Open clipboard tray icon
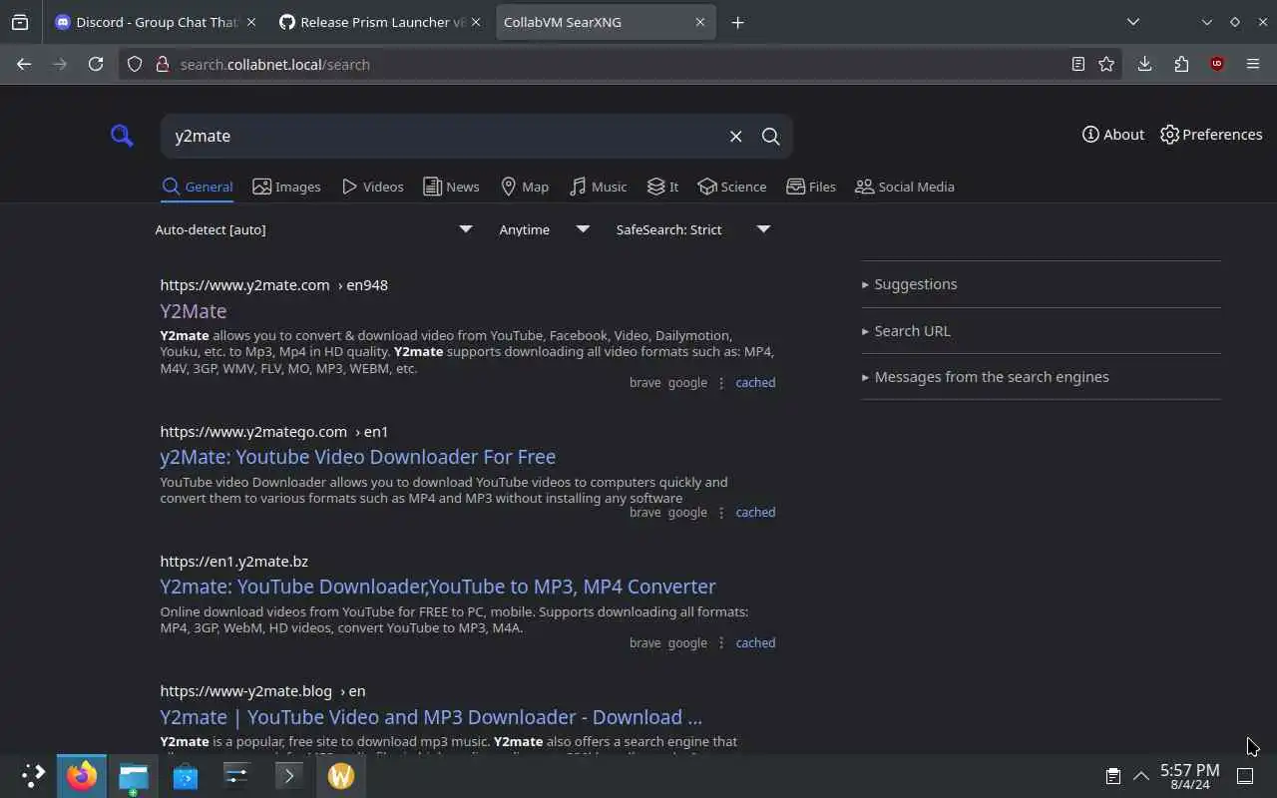 pyautogui.click(x=1112, y=776)
